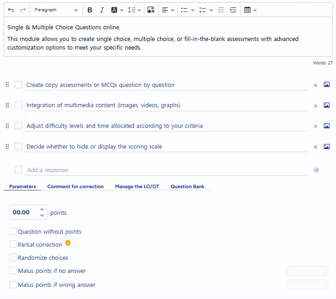The image size is (336, 299).
Task: Open the Manage the LO/OT tab
Action: (x=137, y=186)
